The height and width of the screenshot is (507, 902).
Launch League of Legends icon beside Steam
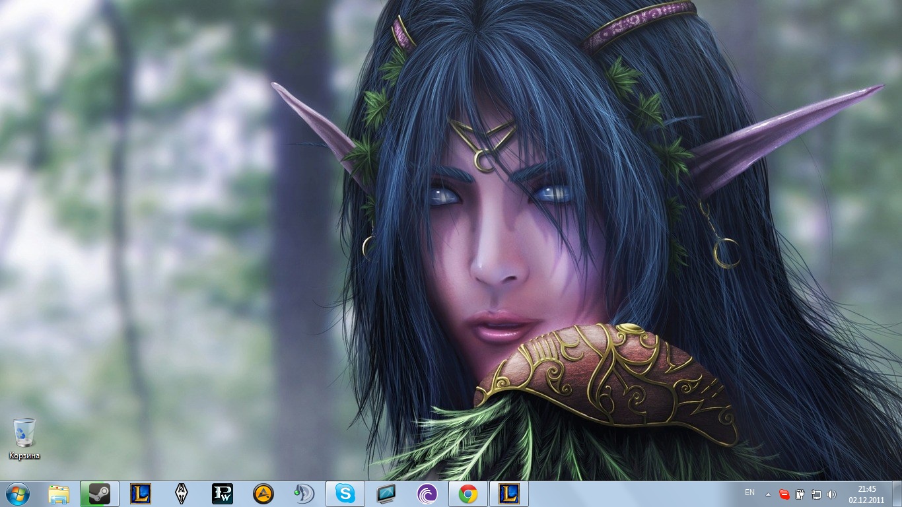(141, 494)
